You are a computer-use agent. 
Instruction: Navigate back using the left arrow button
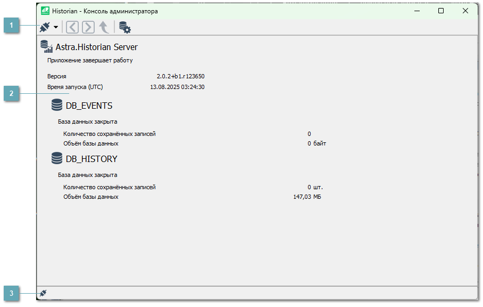(x=72, y=27)
